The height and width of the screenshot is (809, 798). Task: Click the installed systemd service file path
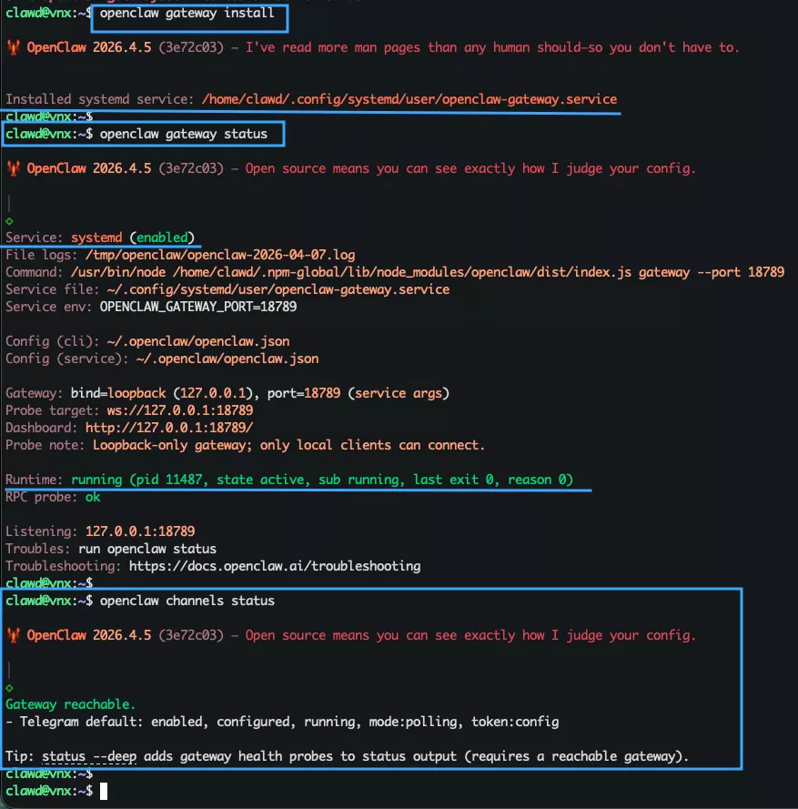409,99
